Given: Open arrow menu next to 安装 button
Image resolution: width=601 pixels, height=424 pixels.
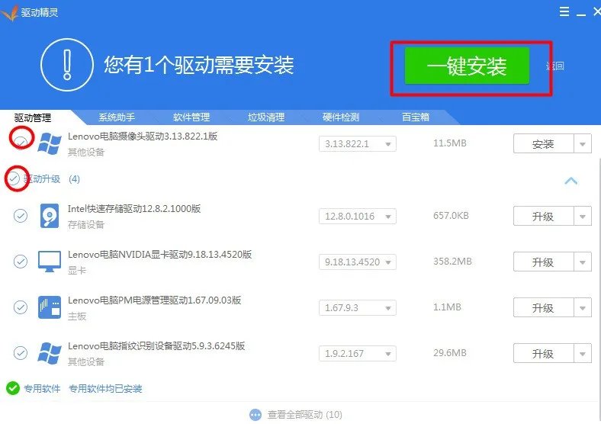Looking at the screenshot, I should (583, 144).
